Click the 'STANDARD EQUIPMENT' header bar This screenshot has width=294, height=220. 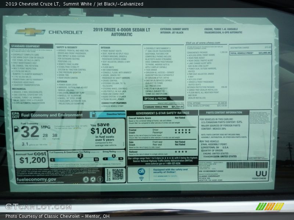(x=32, y=46)
